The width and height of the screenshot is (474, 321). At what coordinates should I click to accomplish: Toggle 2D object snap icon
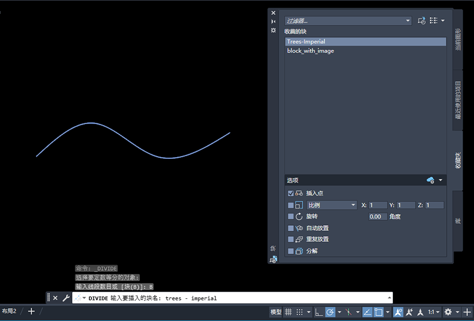[379, 312]
